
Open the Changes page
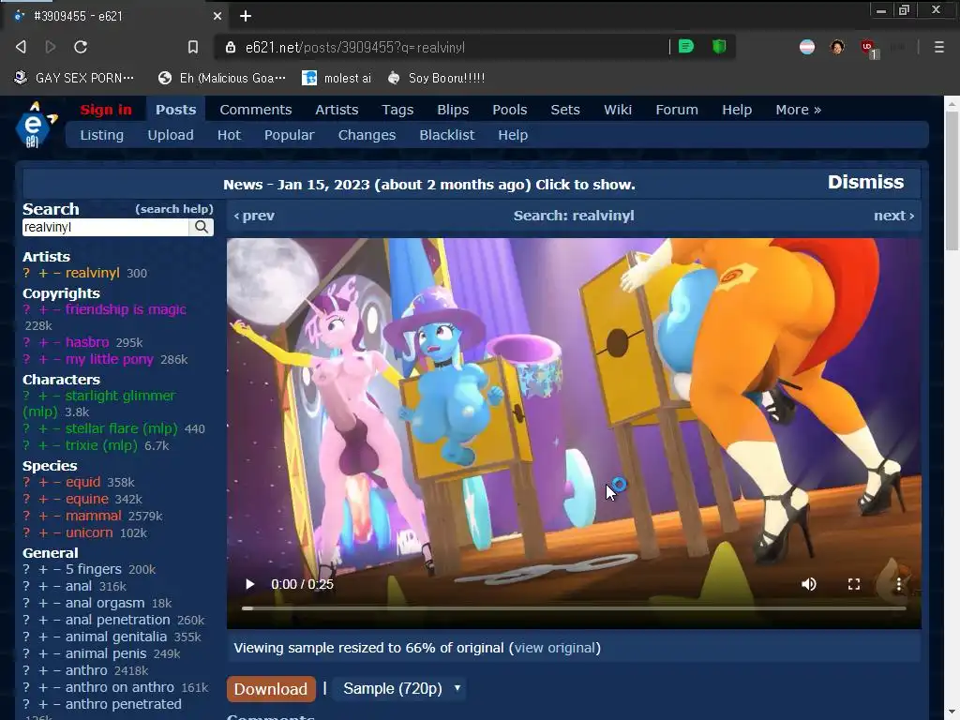367,135
